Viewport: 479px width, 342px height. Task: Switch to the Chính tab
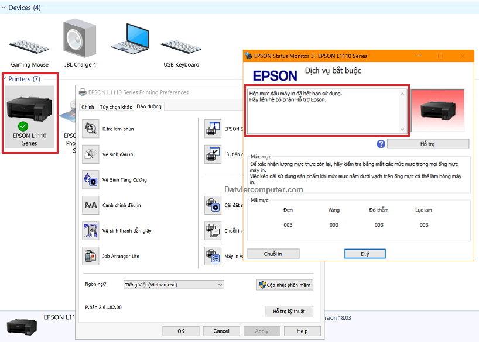[x=88, y=107]
